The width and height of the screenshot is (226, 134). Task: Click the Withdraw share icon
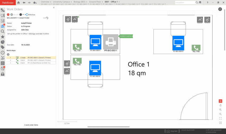[26, 15]
